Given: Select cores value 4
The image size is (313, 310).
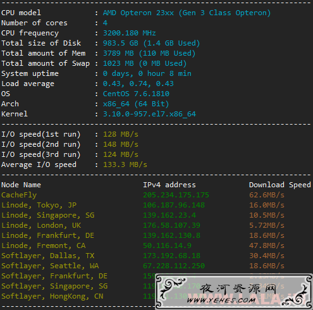Looking at the screenshot, I should coord(105,23).
